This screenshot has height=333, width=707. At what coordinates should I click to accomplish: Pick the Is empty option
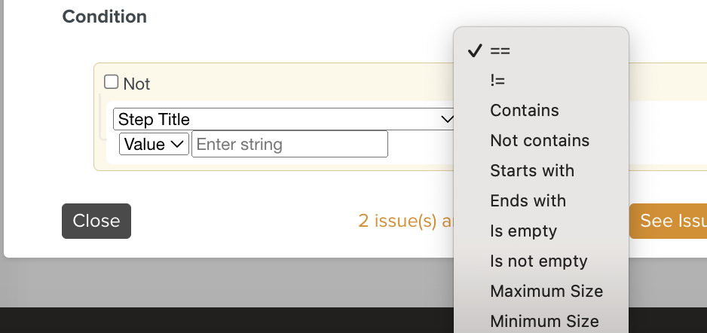pyautogui.click(x=523, y=231)
